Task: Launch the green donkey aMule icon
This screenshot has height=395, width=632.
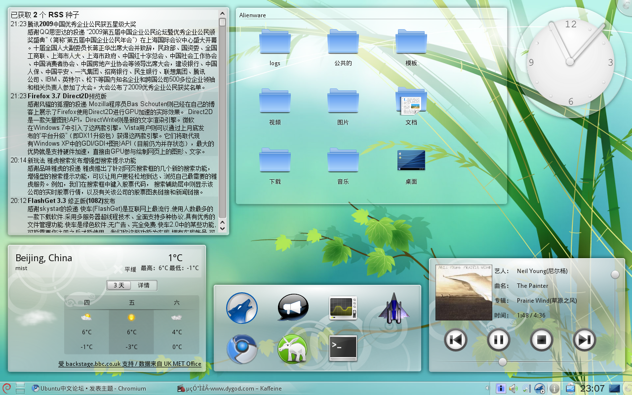Action: coord(293,349)
